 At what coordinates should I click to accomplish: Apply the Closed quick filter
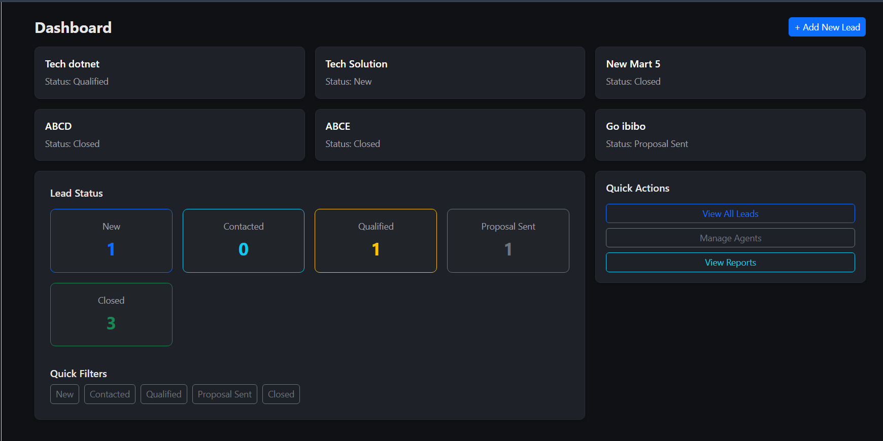pos(281,394)
